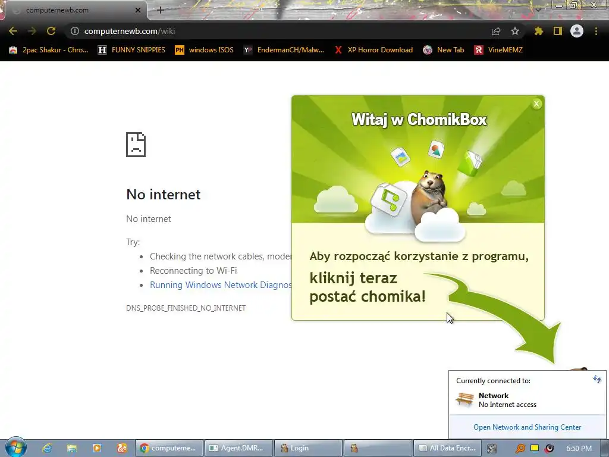Click the yellow square tray icon
This screenshot has width=609, height=457.
tap(535, 448)
